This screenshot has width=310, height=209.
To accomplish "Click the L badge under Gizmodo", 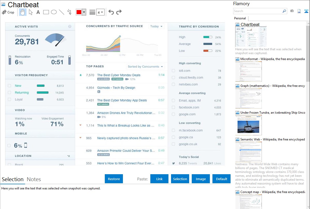I will (99, 91).
